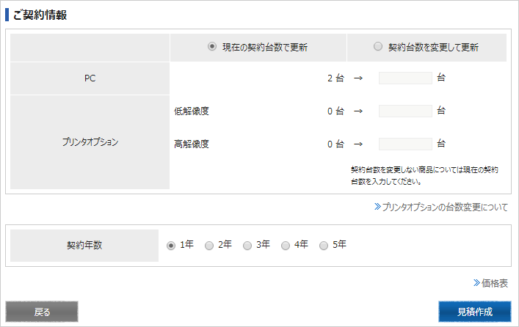The height and width of the screenshot is (327, 519).
Task: Open the 価格表 price list link
Action: coord(495,283)
